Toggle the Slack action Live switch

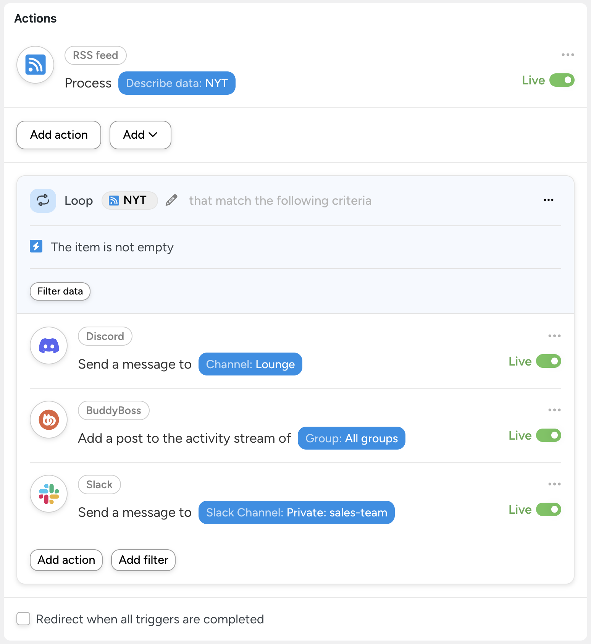(x=548, y=510)
